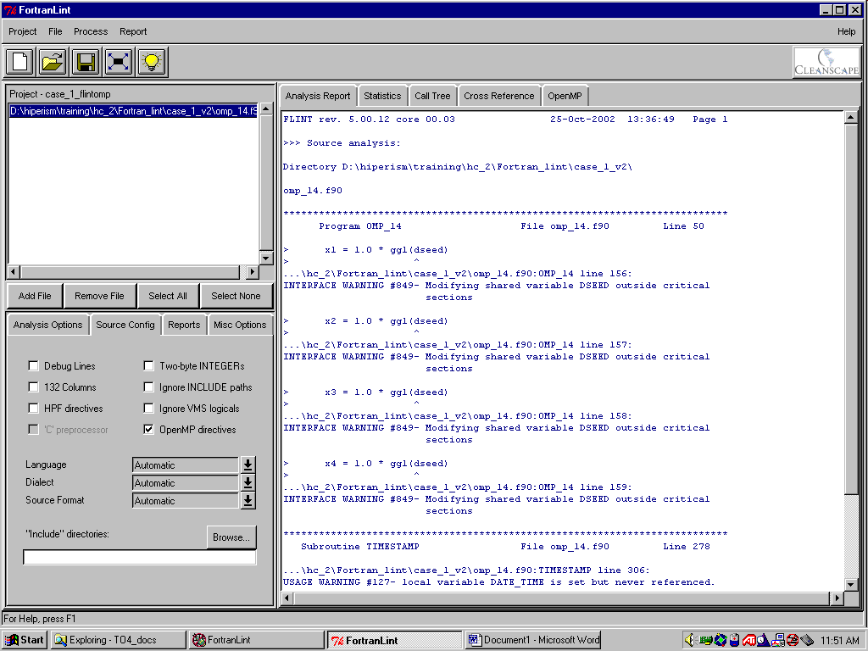The height and width of the screenshot is (651, 868).
Task: Click the USAGE WARNING #127 line
Action: click(498, 582)
